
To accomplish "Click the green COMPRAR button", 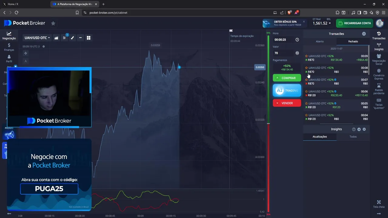I will click(287, 78).
